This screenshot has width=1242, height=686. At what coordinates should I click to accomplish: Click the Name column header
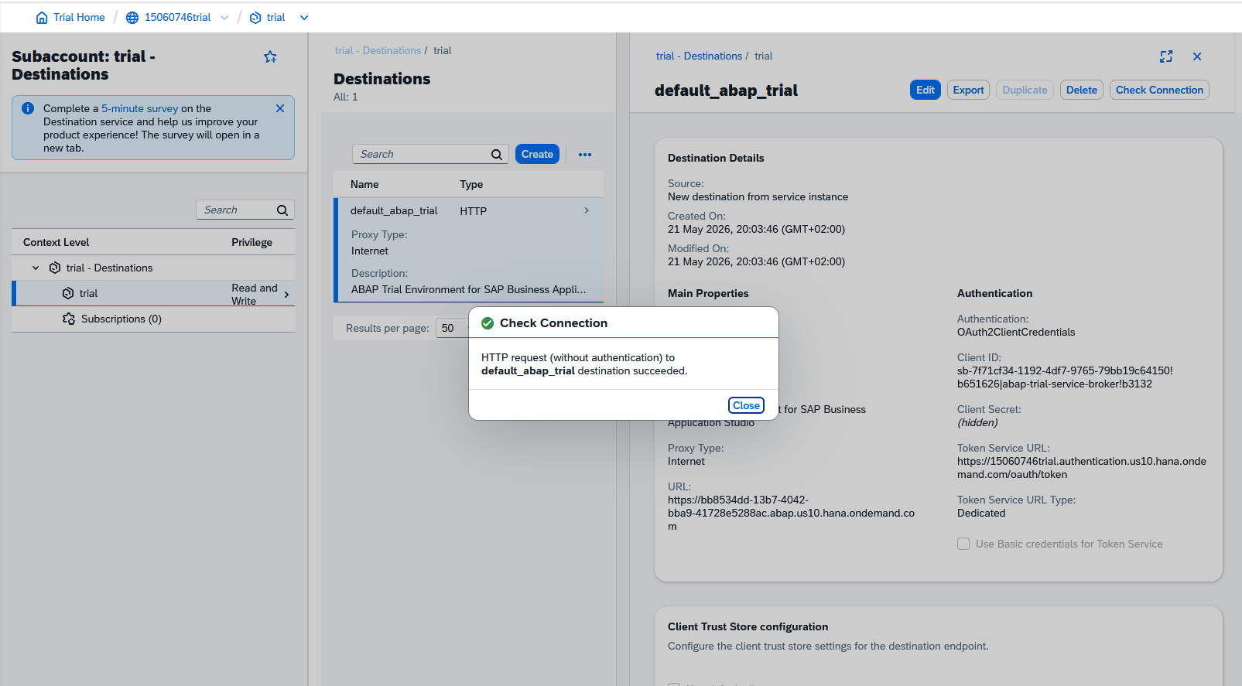point(364,184)
